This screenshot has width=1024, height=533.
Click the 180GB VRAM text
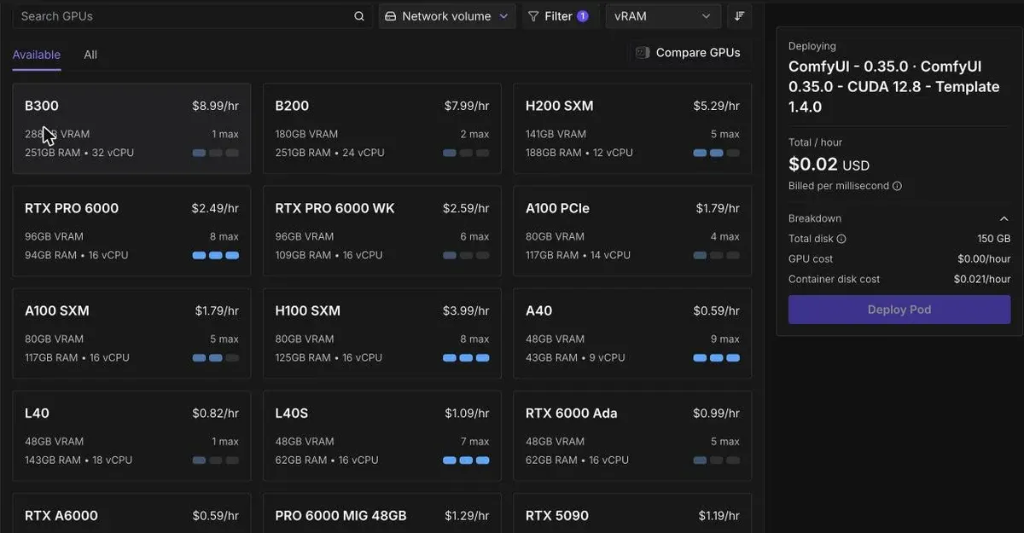tap(306, 134)
